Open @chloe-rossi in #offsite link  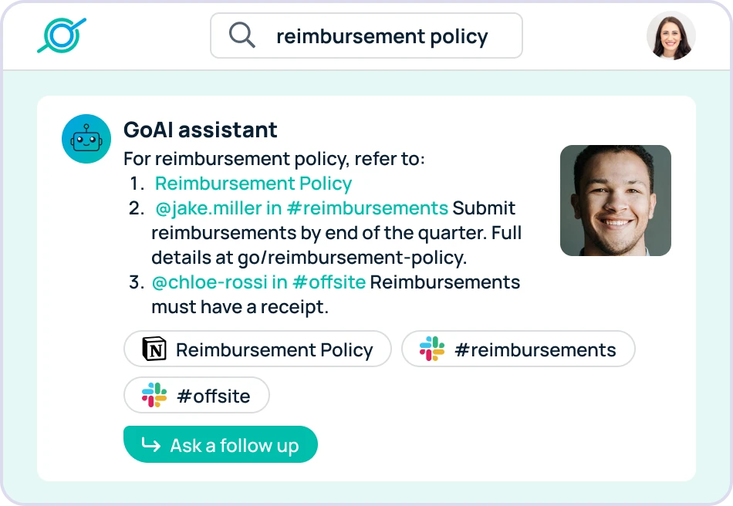[x=258, y=282]
